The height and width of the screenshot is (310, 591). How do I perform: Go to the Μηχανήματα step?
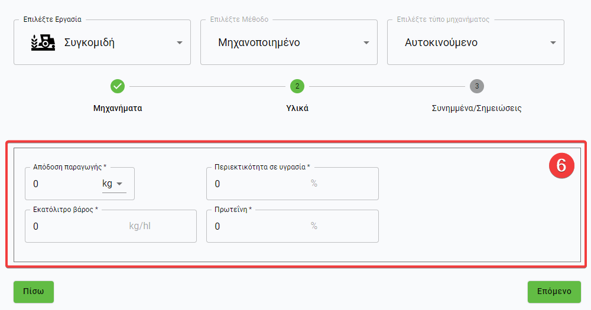[x=118, y=109]
